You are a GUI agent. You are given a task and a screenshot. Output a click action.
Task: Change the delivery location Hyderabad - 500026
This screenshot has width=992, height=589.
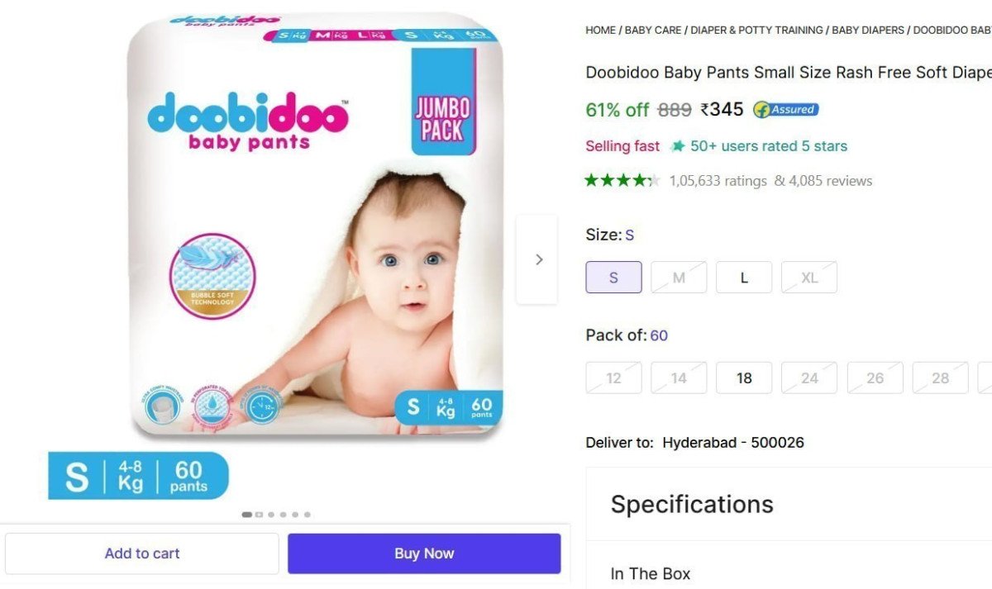coord(733,442)
